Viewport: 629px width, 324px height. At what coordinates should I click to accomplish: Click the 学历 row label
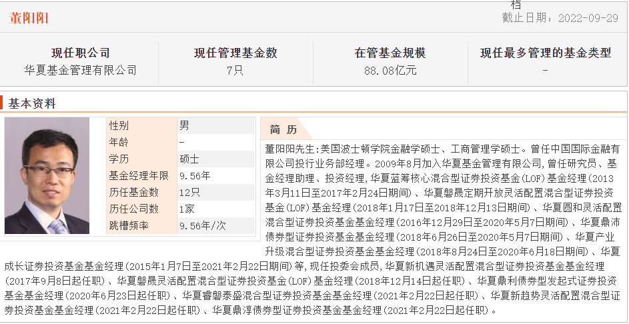coord(119,159)
